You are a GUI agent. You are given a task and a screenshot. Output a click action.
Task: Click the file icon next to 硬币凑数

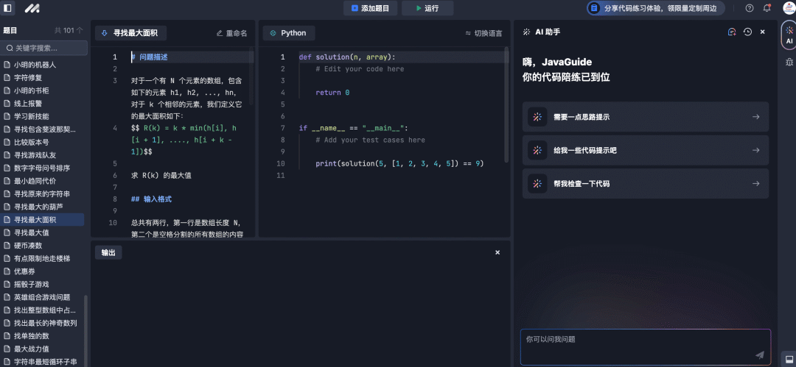pos(7,246)
